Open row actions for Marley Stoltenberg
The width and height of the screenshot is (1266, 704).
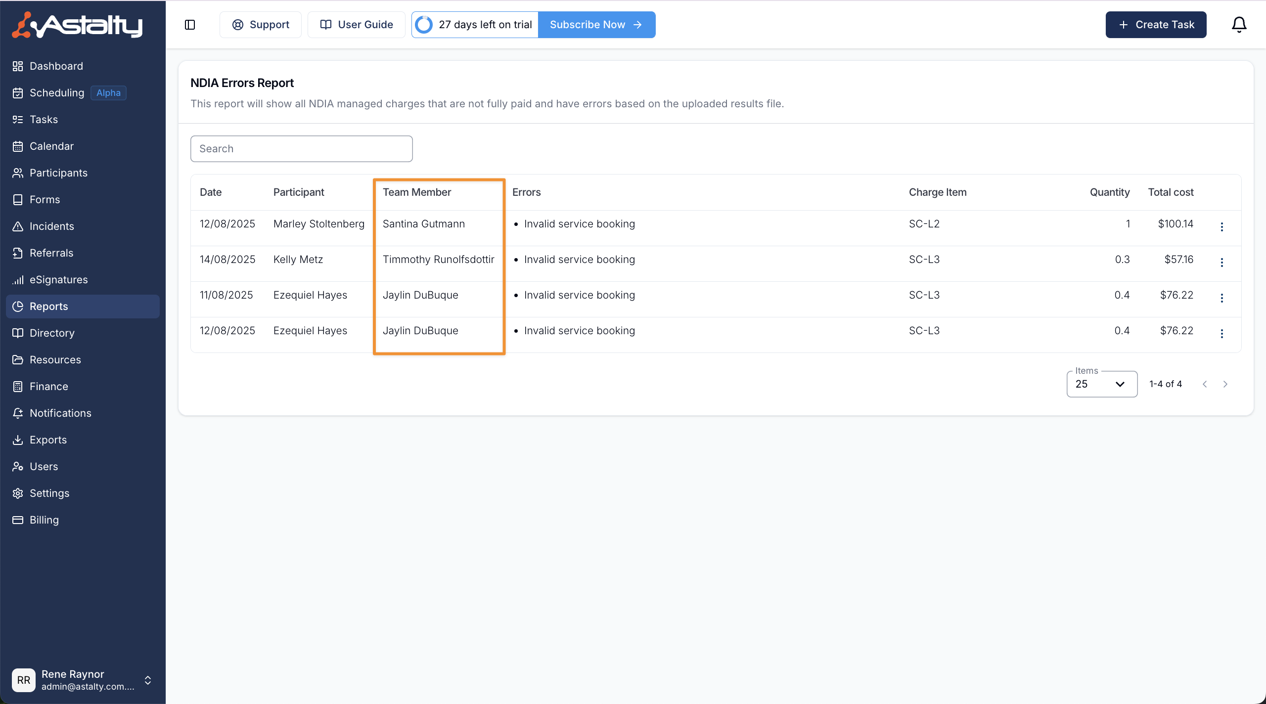point(1221,226)
